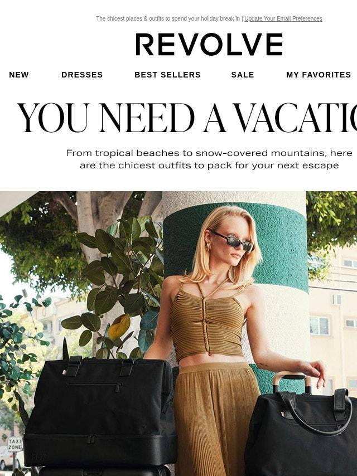This screenshot has height=476, width=357.
Task: Select MY FAVORITES in the nav bar
Action: pos(319,75)
